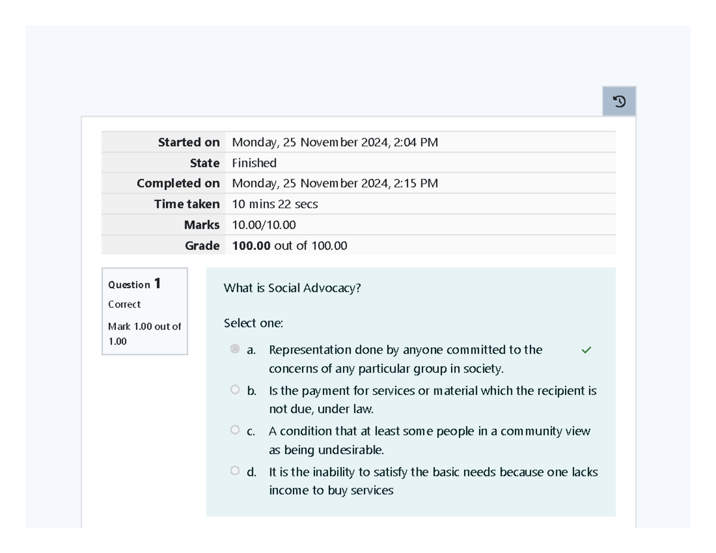Click the '10 mins 22 secs' time taken
Screen dimensions: 716x553
(274, 204)
